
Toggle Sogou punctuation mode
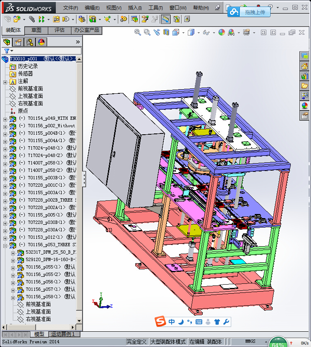189,321
